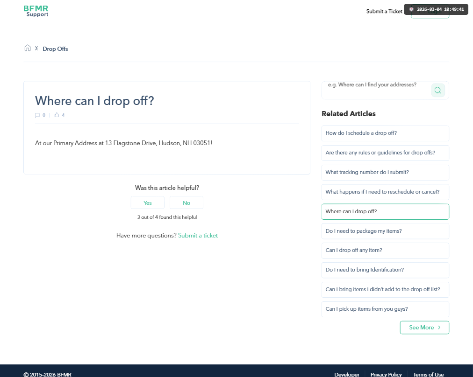Click the 'Was this article helpful?' text
Screen dimensions: 473x377
167,188
